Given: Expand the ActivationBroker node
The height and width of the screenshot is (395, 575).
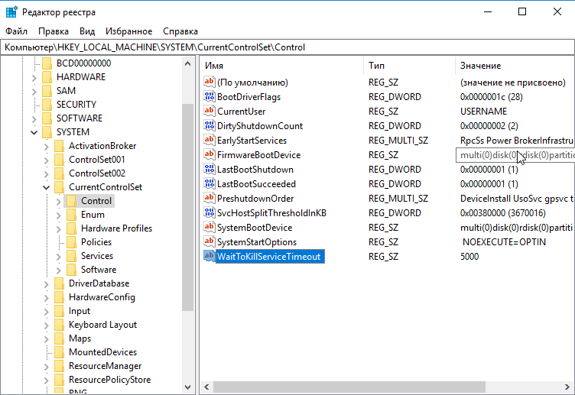Looking at the screenshot, I should pos(46,147).
